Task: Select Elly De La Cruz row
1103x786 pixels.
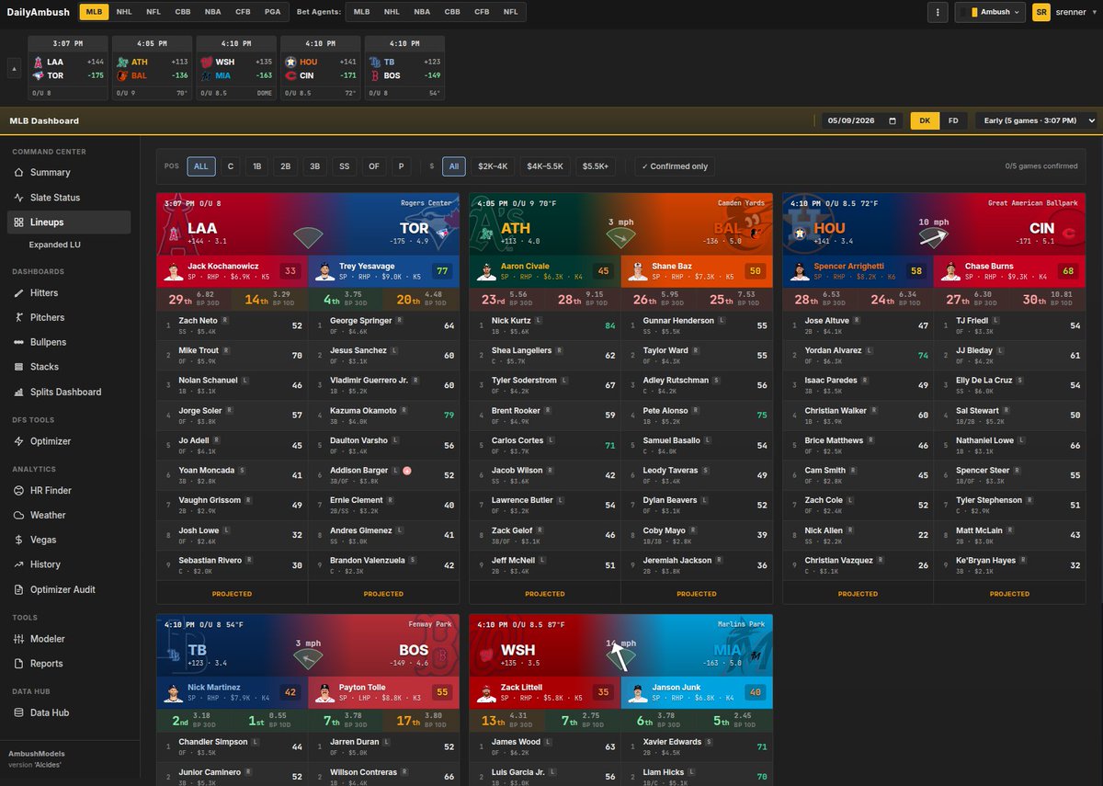Action: tap(1009, 385)
